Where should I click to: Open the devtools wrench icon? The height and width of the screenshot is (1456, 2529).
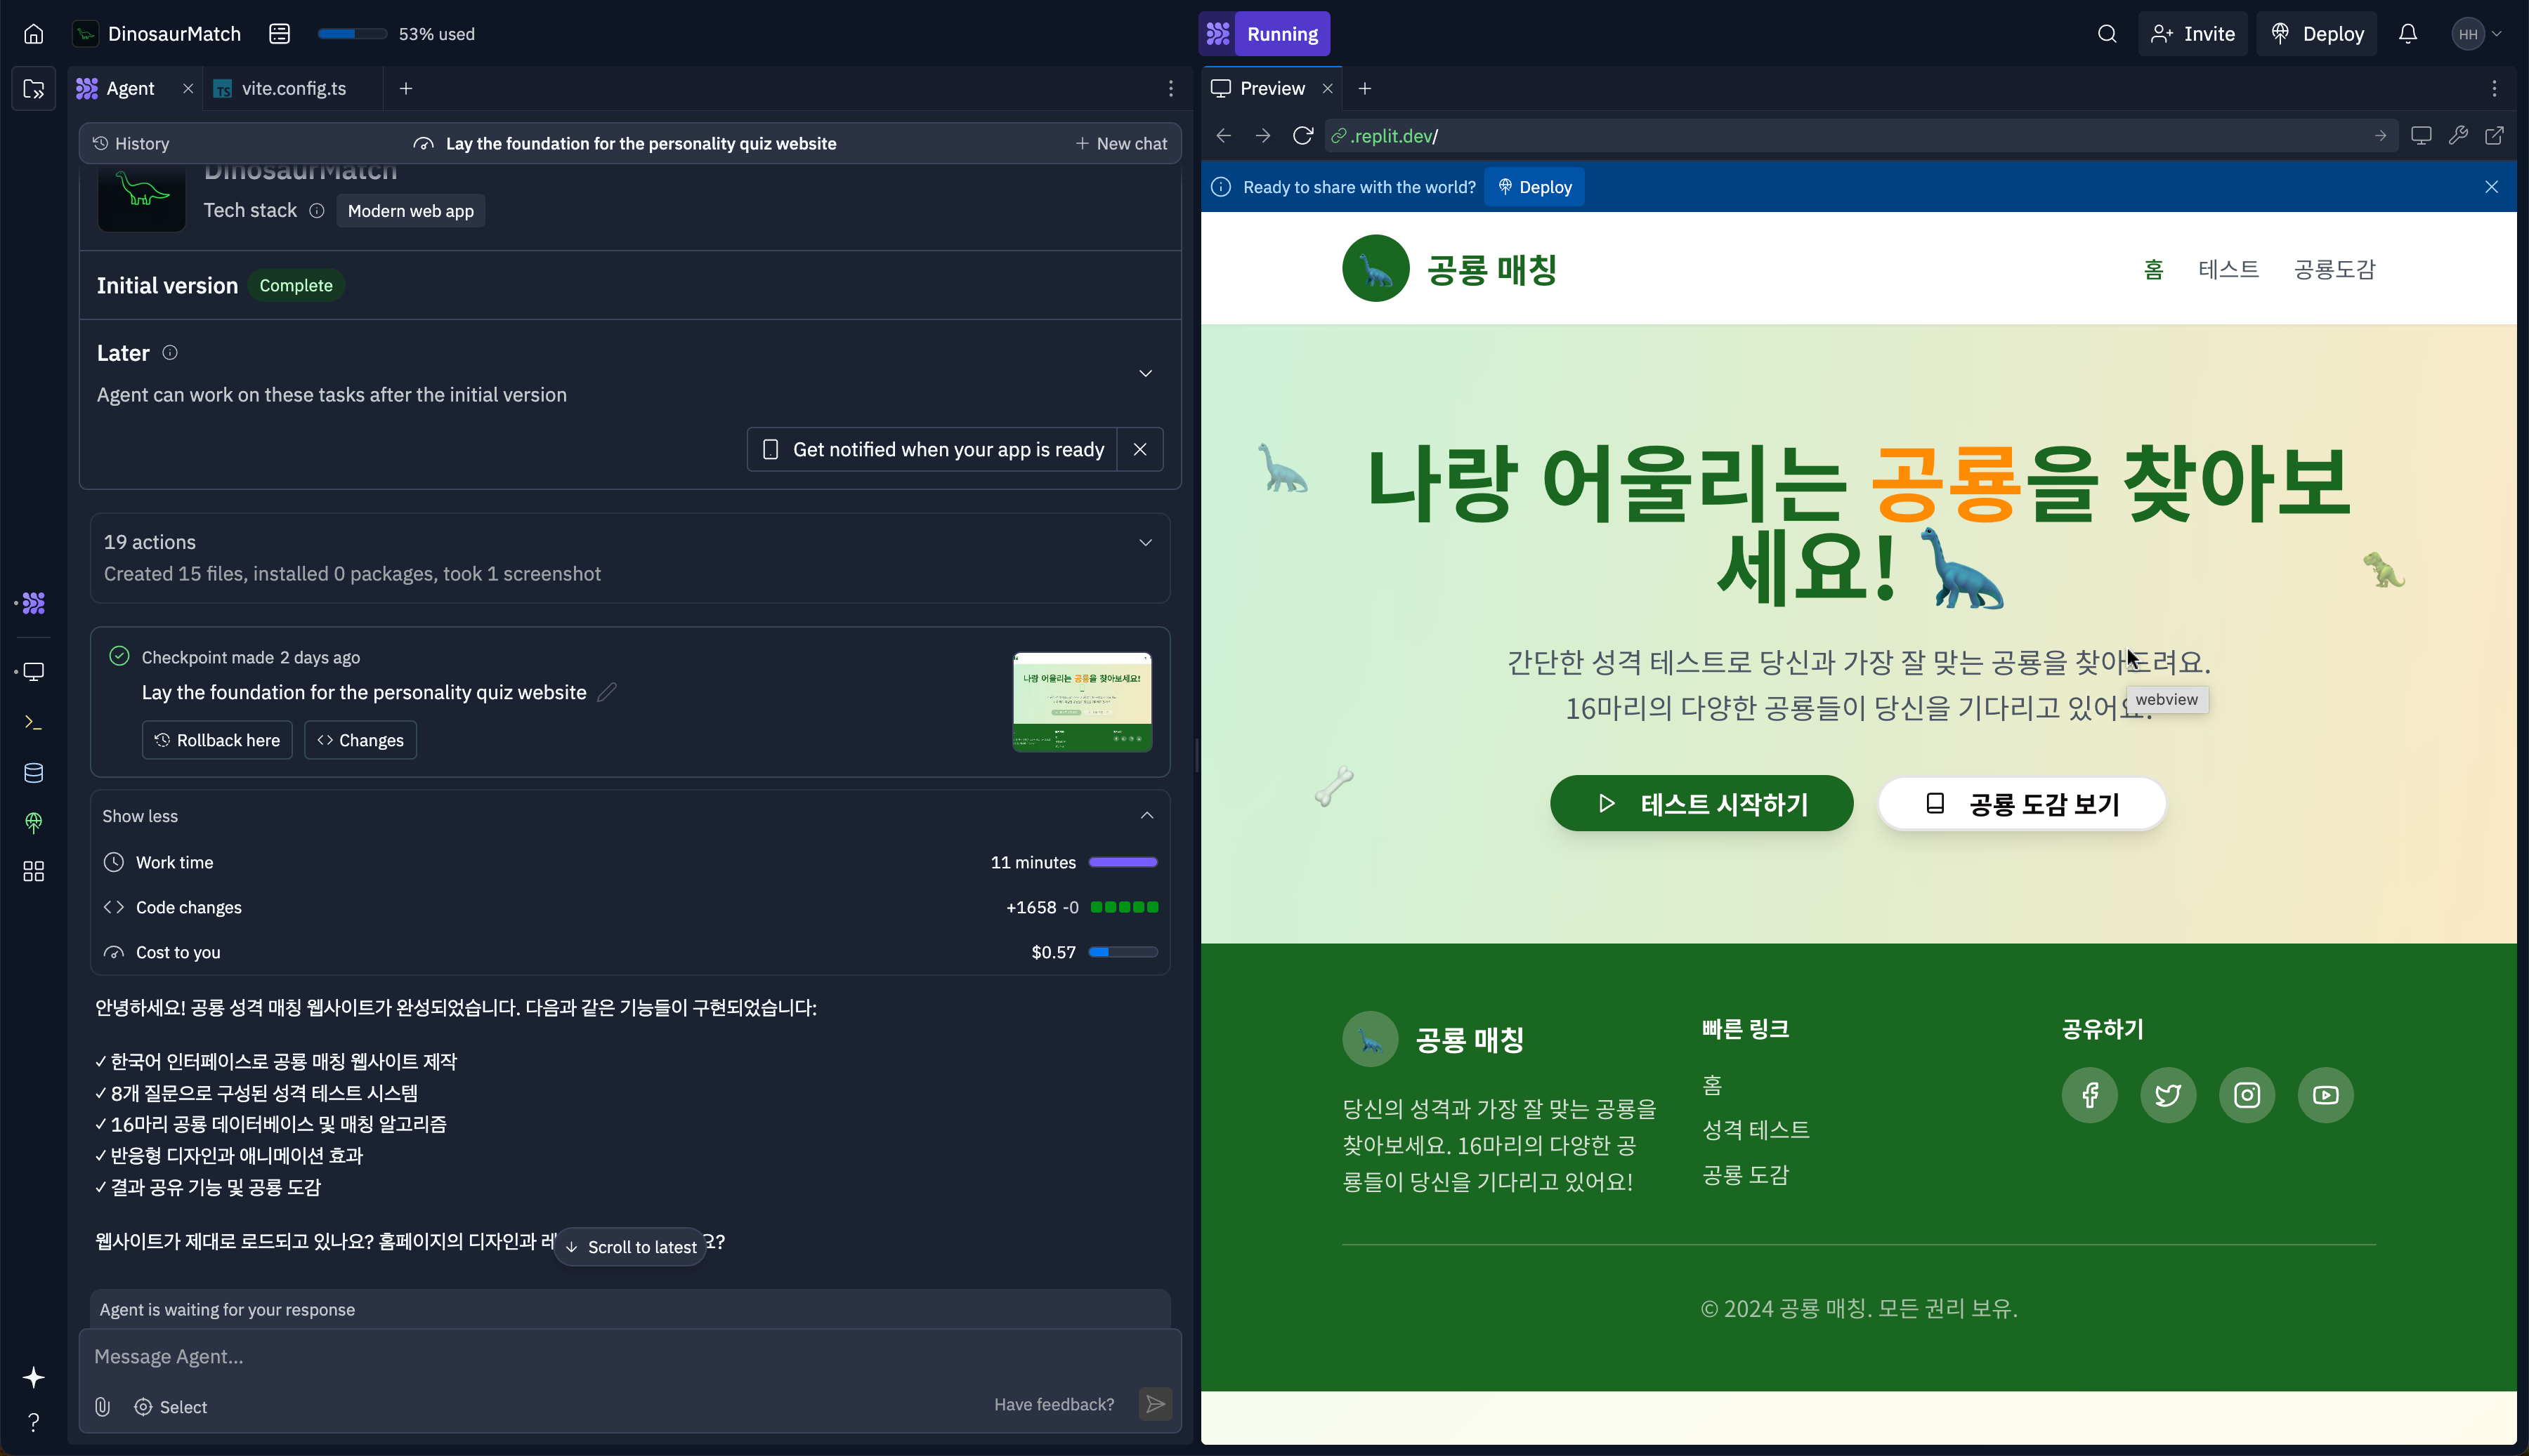(2458, 136)
